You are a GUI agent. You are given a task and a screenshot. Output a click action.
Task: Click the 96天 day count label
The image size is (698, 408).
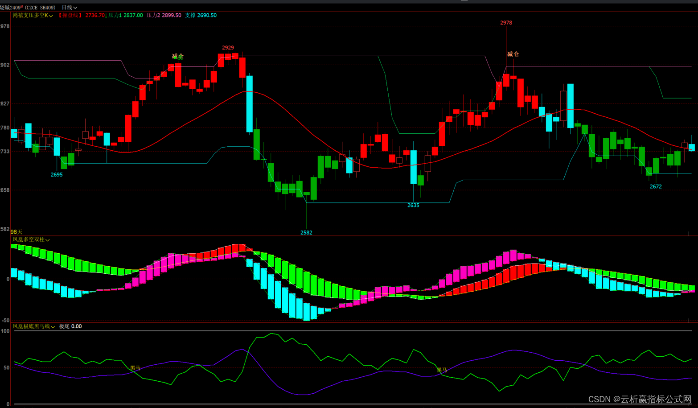pos(16,232)
